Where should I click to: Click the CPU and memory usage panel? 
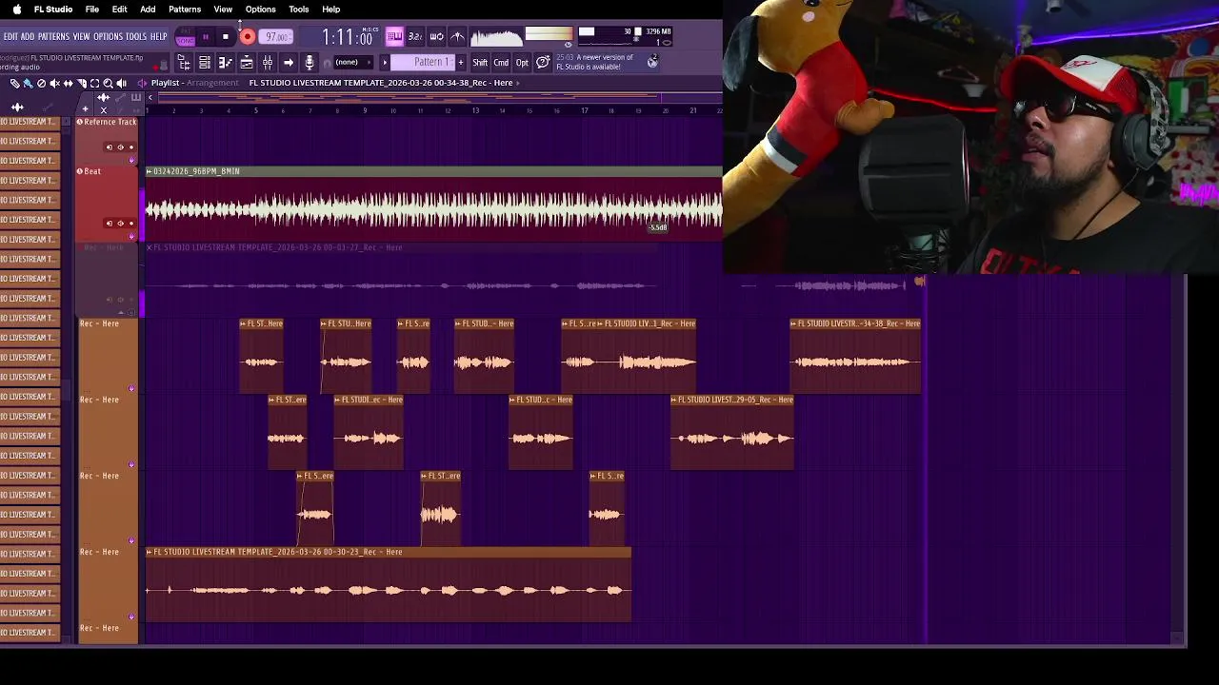(626, 37)
